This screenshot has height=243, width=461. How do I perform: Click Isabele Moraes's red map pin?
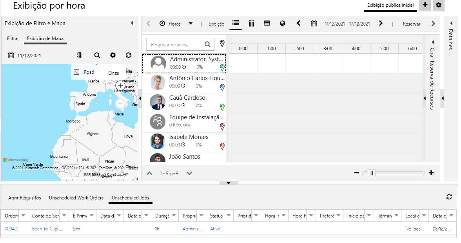222,146
